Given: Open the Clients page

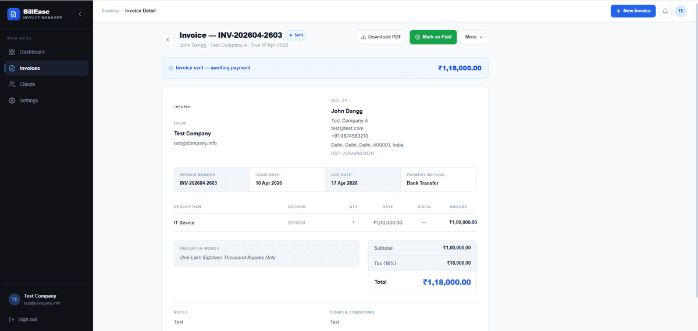Looking at the screenshot, I should pyautogui.click(x=47, y=84).
